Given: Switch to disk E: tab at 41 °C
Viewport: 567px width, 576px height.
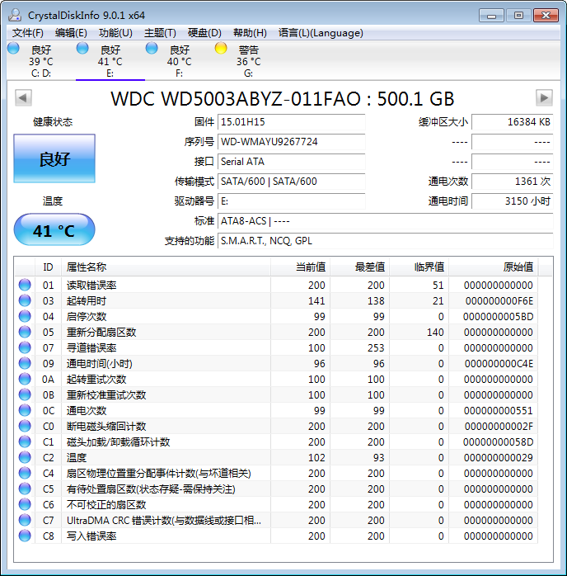Looking at the screenshot, I should (x=110, y=61).
